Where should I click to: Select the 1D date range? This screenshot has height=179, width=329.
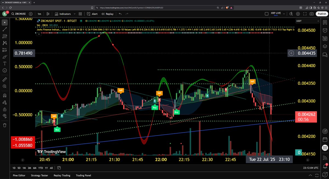pyautogui.click(x=14, y=168)
